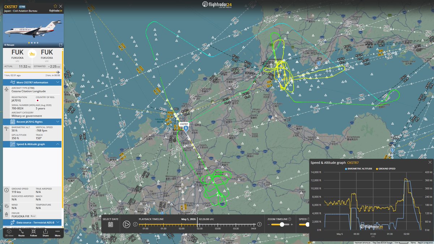The height and width of the screenshot is (244, 434).
Task: Share this flight
Action: coord(46,232)
